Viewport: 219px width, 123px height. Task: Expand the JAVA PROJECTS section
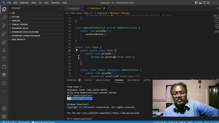[36, 40]
